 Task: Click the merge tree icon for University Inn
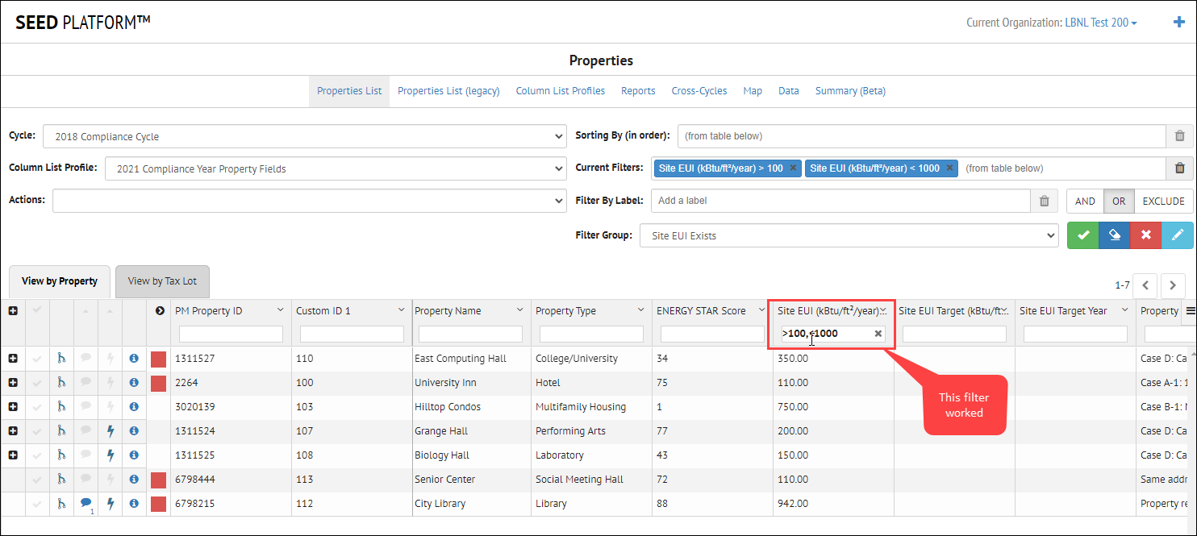[61, 382]
